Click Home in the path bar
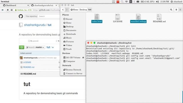This screenshot has height=103, width=183. (x=74, y=9)
